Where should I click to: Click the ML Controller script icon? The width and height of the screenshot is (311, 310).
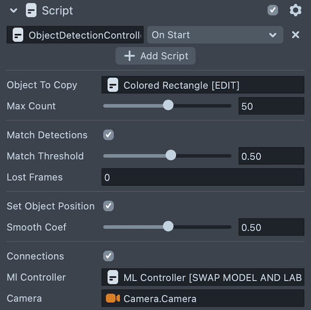(112, 277)
